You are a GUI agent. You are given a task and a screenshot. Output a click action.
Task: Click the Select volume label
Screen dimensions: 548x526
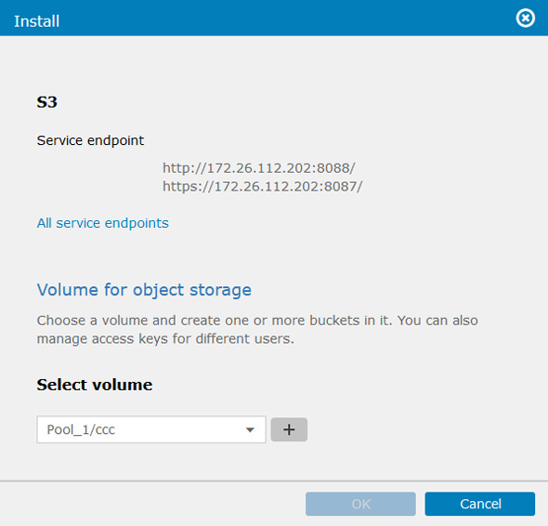(95, 385)
